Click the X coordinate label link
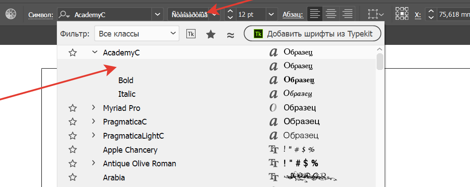The height and width of the screenshot is (187, 470). (x=418, y=15)
